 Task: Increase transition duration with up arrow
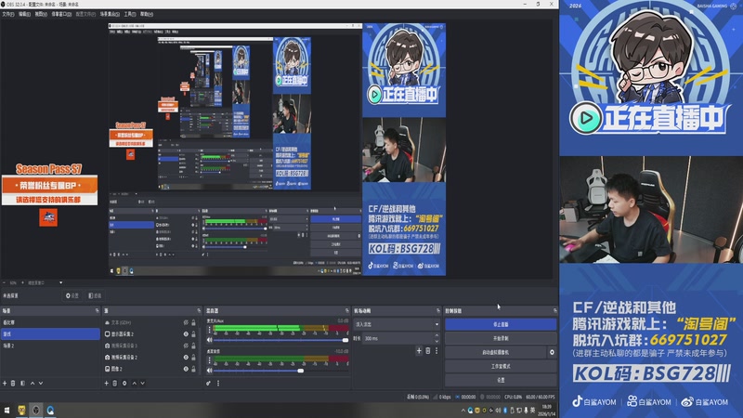point(437,335)
